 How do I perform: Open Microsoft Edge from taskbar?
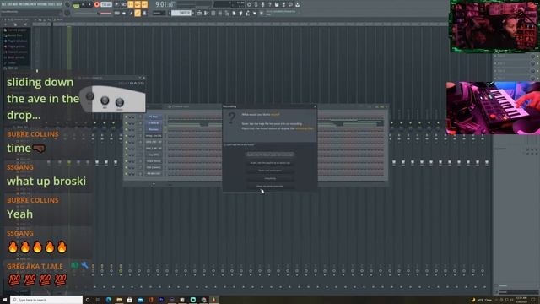(x=109, y=300)
